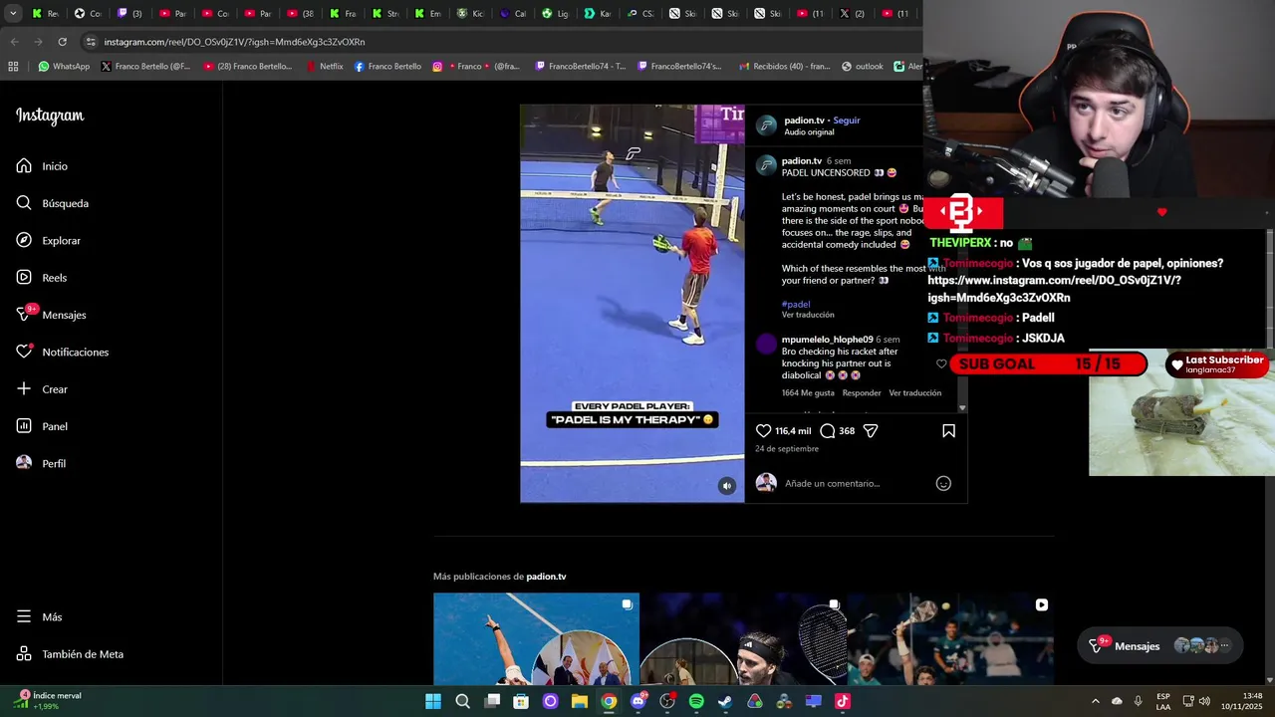1275x717 pixels.
Task: Click Crear plus to create a post
Action: point(42,389)
